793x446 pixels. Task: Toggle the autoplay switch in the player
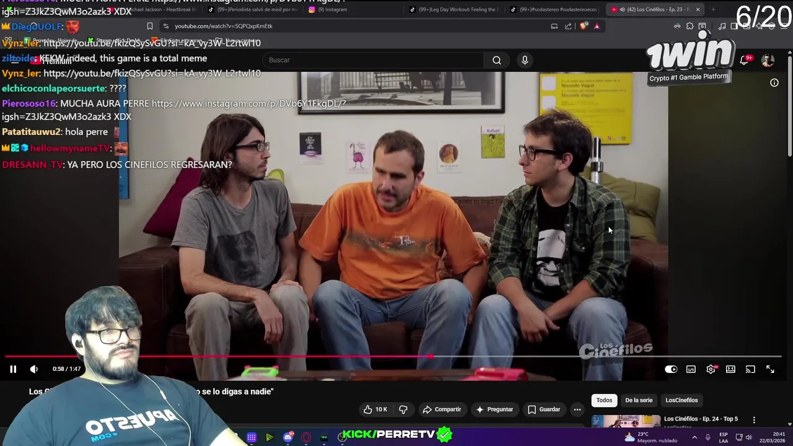671,369
